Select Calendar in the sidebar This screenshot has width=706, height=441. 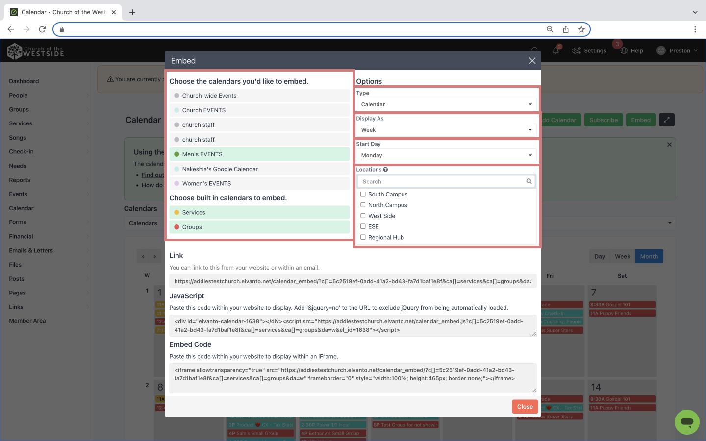coord(21,208)
